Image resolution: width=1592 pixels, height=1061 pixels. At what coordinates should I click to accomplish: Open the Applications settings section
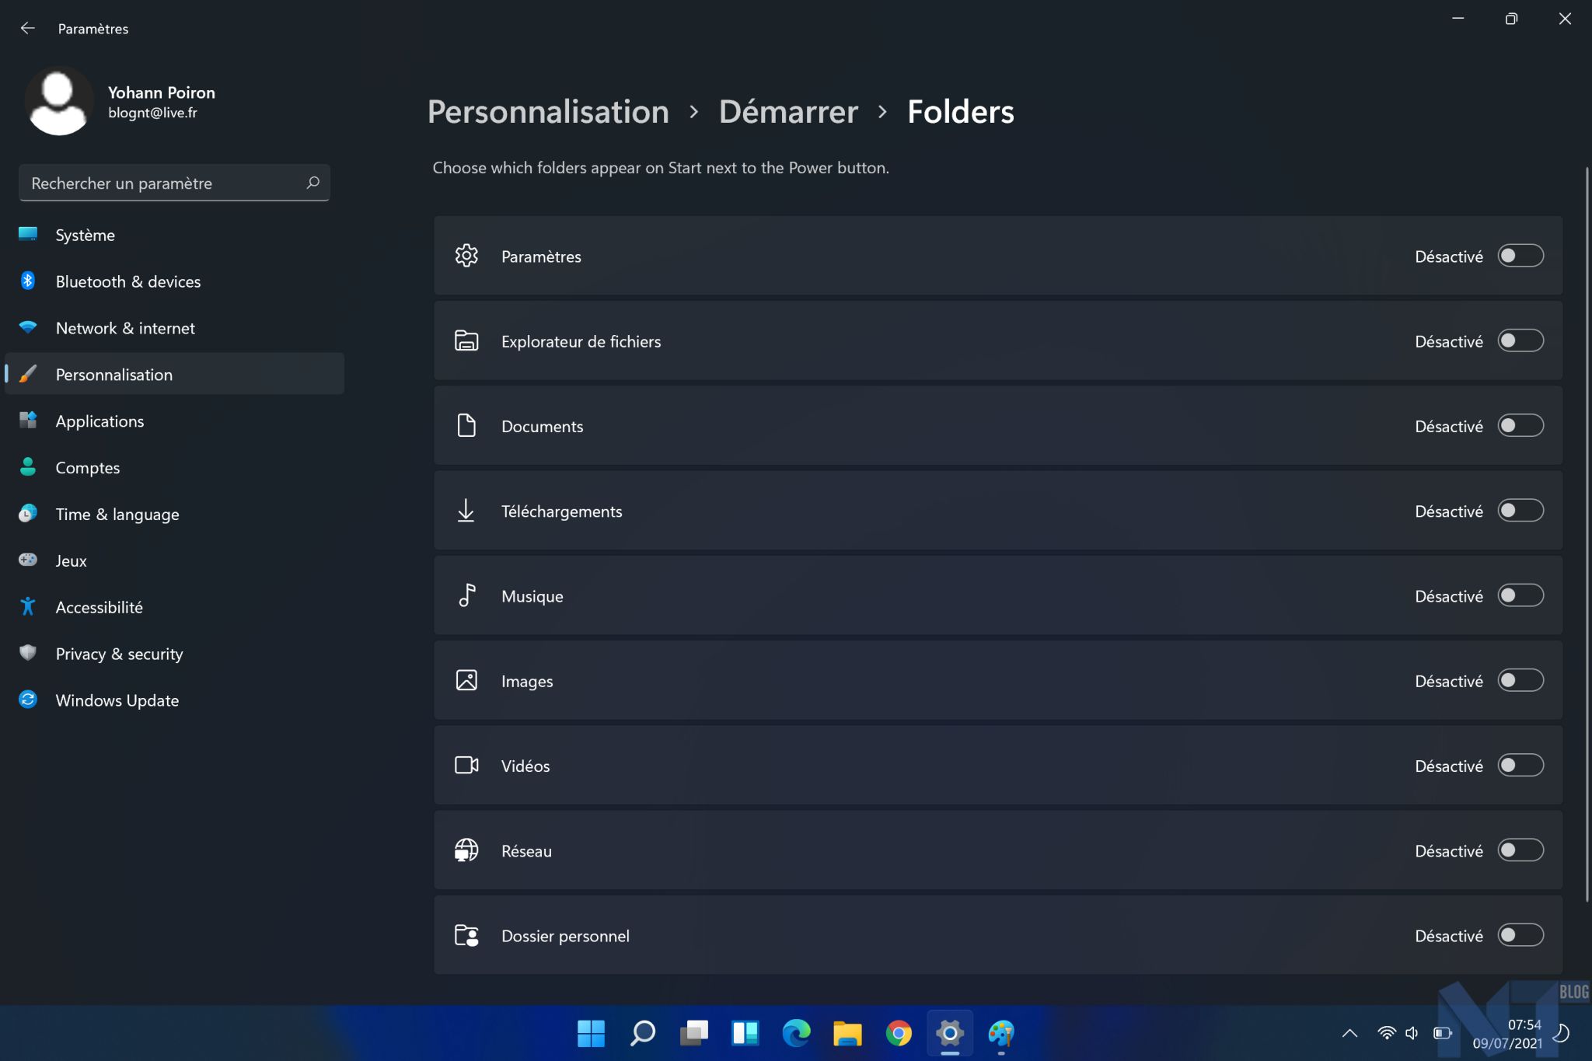pos(99,421)
